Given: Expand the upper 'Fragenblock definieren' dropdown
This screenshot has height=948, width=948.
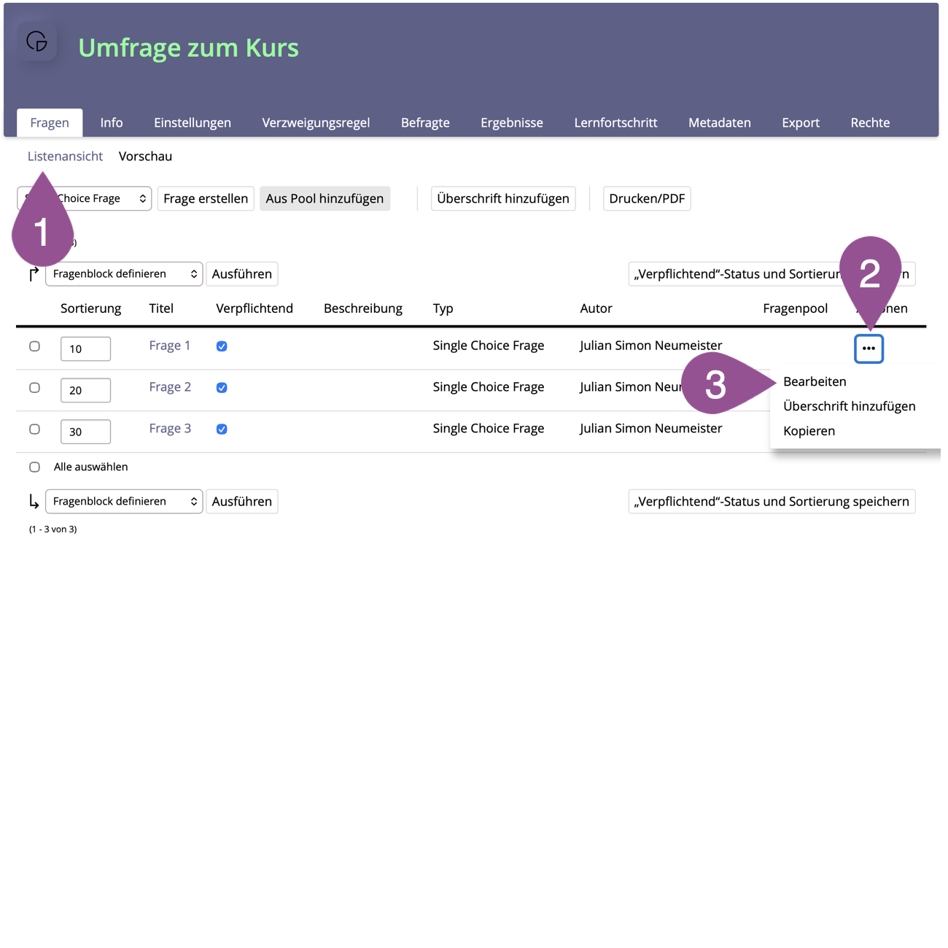Looking at the screenshot, I should pos(124,274).
